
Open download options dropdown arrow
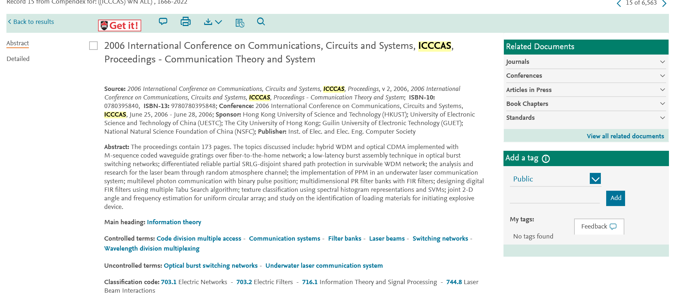219,22
